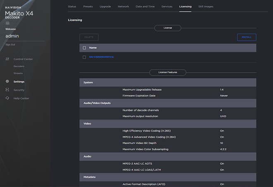Collapse the License section header
Image resolution: width=273 pixels, height=187 pixels.
tap(168, 28)
